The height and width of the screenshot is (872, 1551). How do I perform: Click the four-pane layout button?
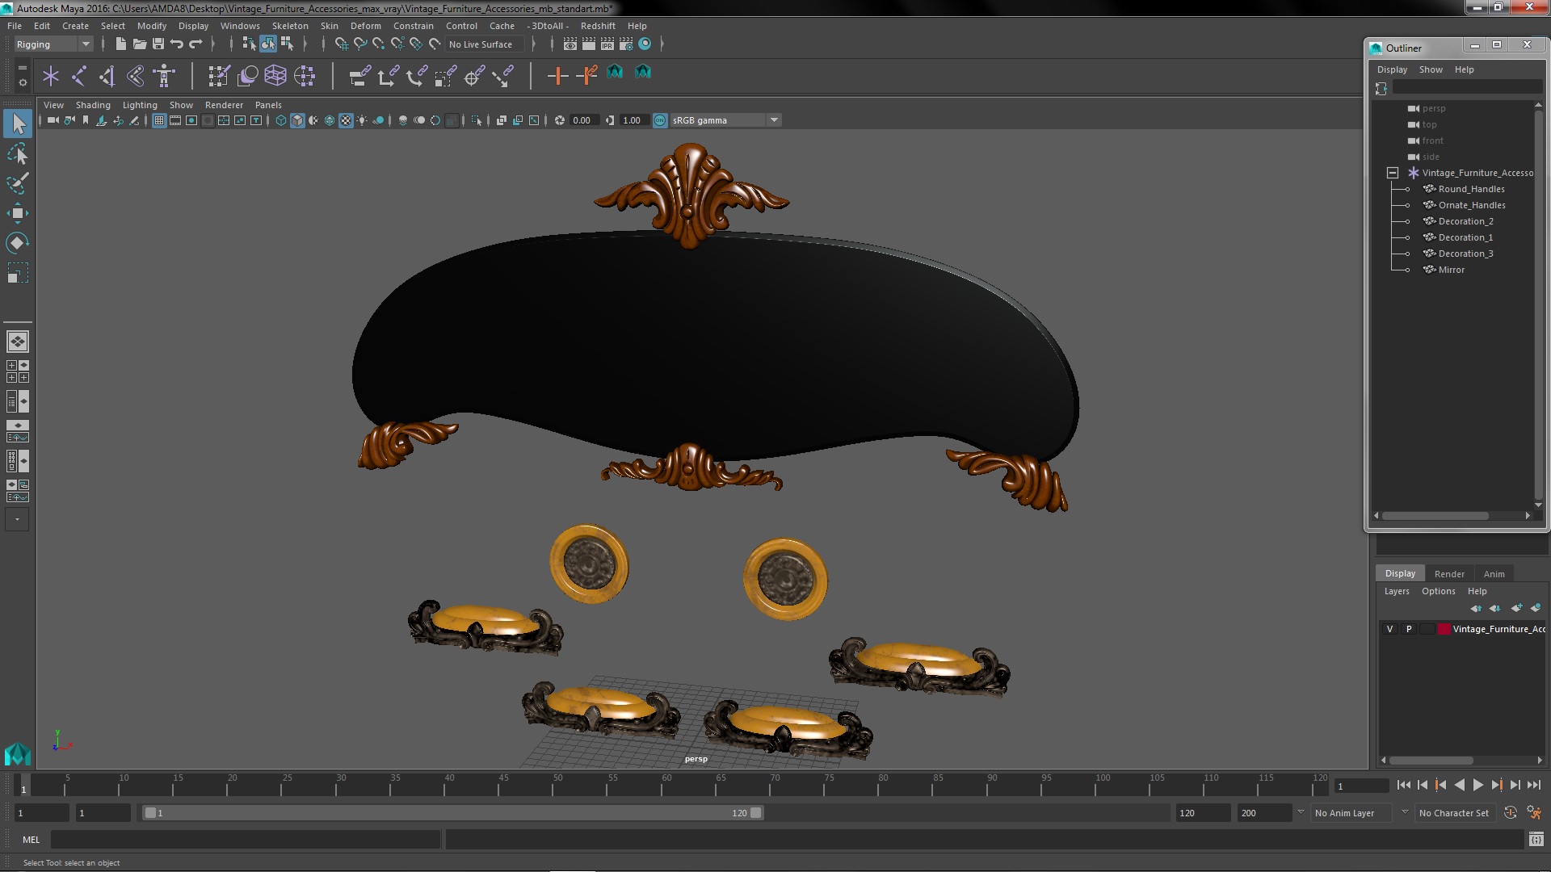[18, 371]
